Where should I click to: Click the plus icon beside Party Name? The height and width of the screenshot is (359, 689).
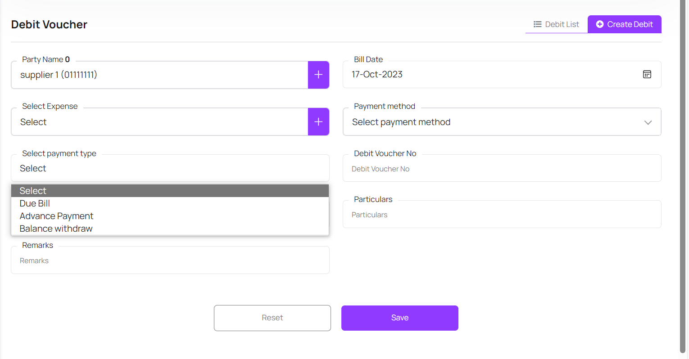(318, 75)
